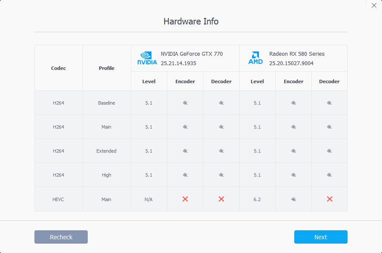Click AMD encoder 4k in H264 Main row
The image size is (382, 253).
coord(293,127)
